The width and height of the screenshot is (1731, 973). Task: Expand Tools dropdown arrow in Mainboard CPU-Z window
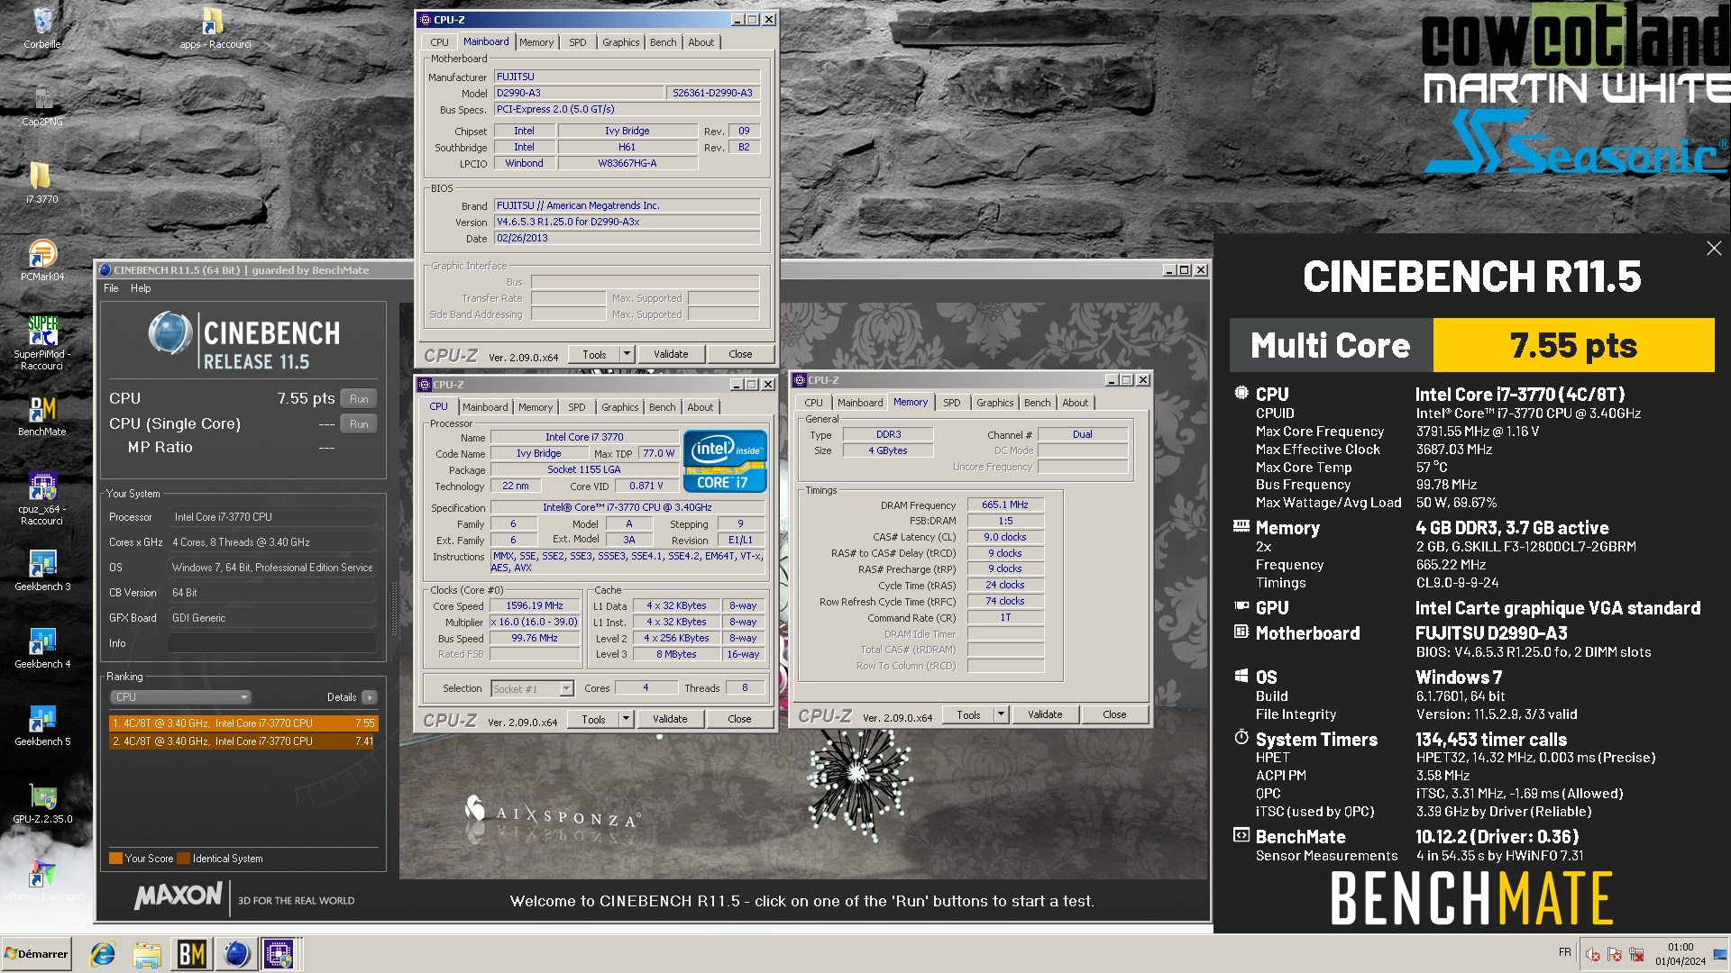pos(627,354)
